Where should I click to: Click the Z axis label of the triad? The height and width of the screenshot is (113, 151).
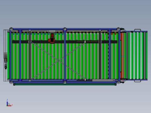pyautogui.click(x=7, y=100)
